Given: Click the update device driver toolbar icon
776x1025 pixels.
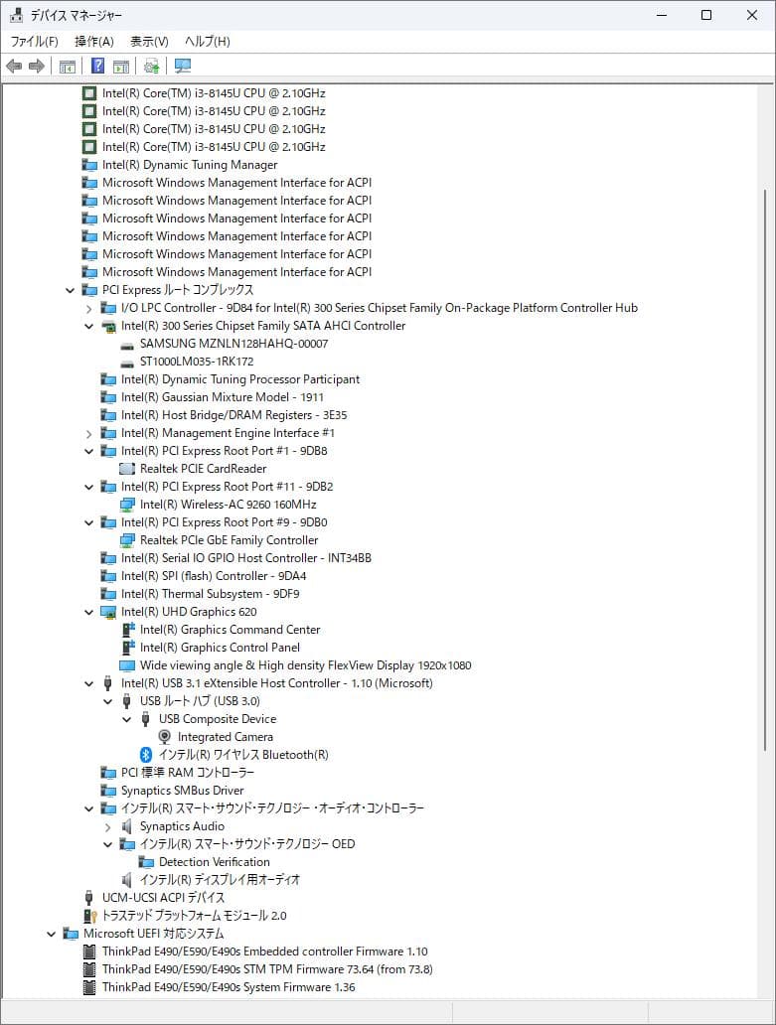Looking at the screenshot, I should [151, 67].
